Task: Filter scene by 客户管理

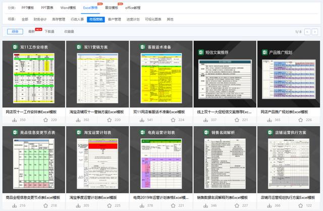Action: [x=115, y=19]
